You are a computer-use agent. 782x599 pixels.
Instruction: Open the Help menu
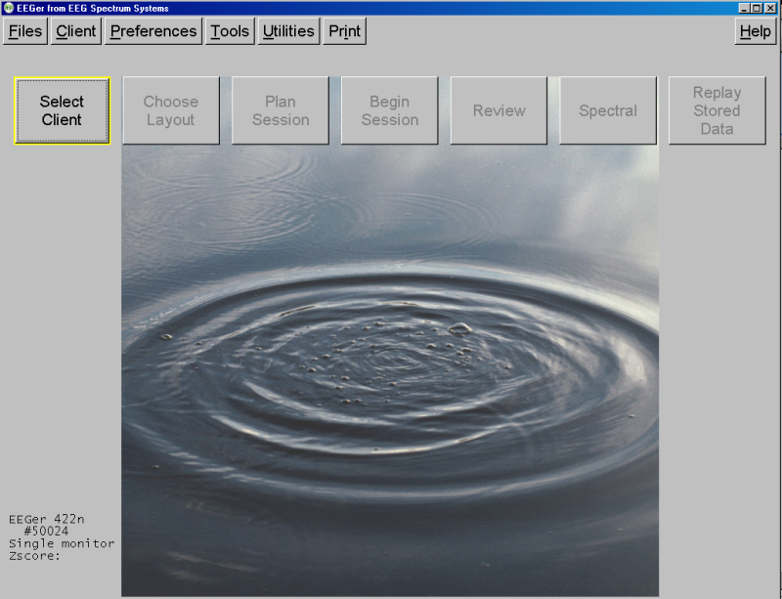point(755,31)
